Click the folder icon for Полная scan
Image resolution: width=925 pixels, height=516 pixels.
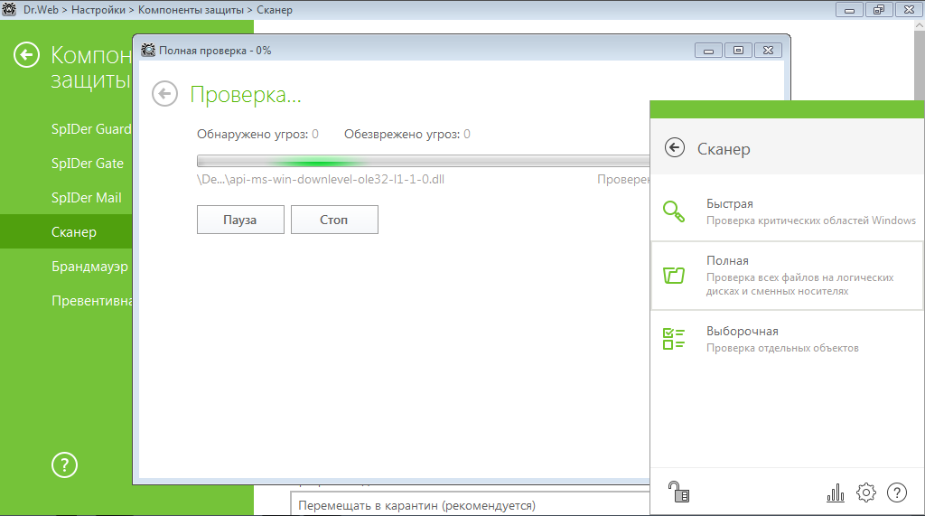click(x=674, y=275)
